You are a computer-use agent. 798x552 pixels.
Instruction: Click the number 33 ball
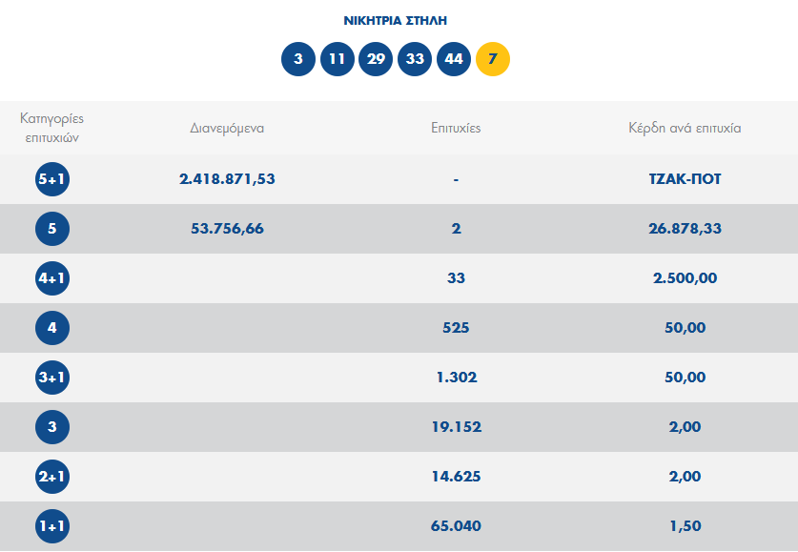(415, 59)
